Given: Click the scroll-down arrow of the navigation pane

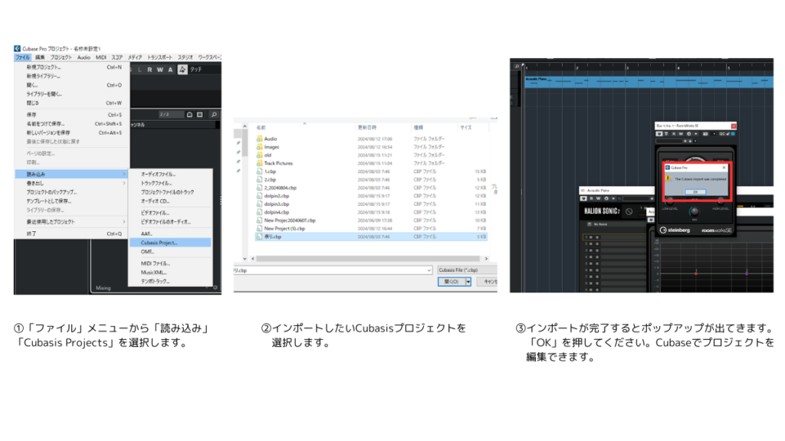Looking at the screenshot, I should 245,259.
